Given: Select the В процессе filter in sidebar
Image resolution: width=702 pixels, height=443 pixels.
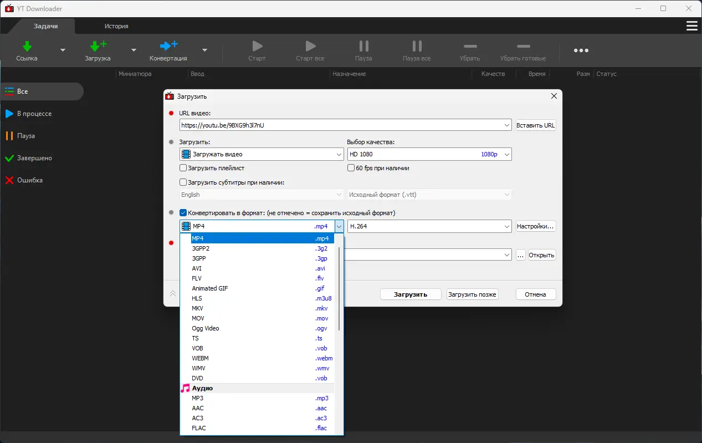Looking at the screenshot, I should point(34,114).
